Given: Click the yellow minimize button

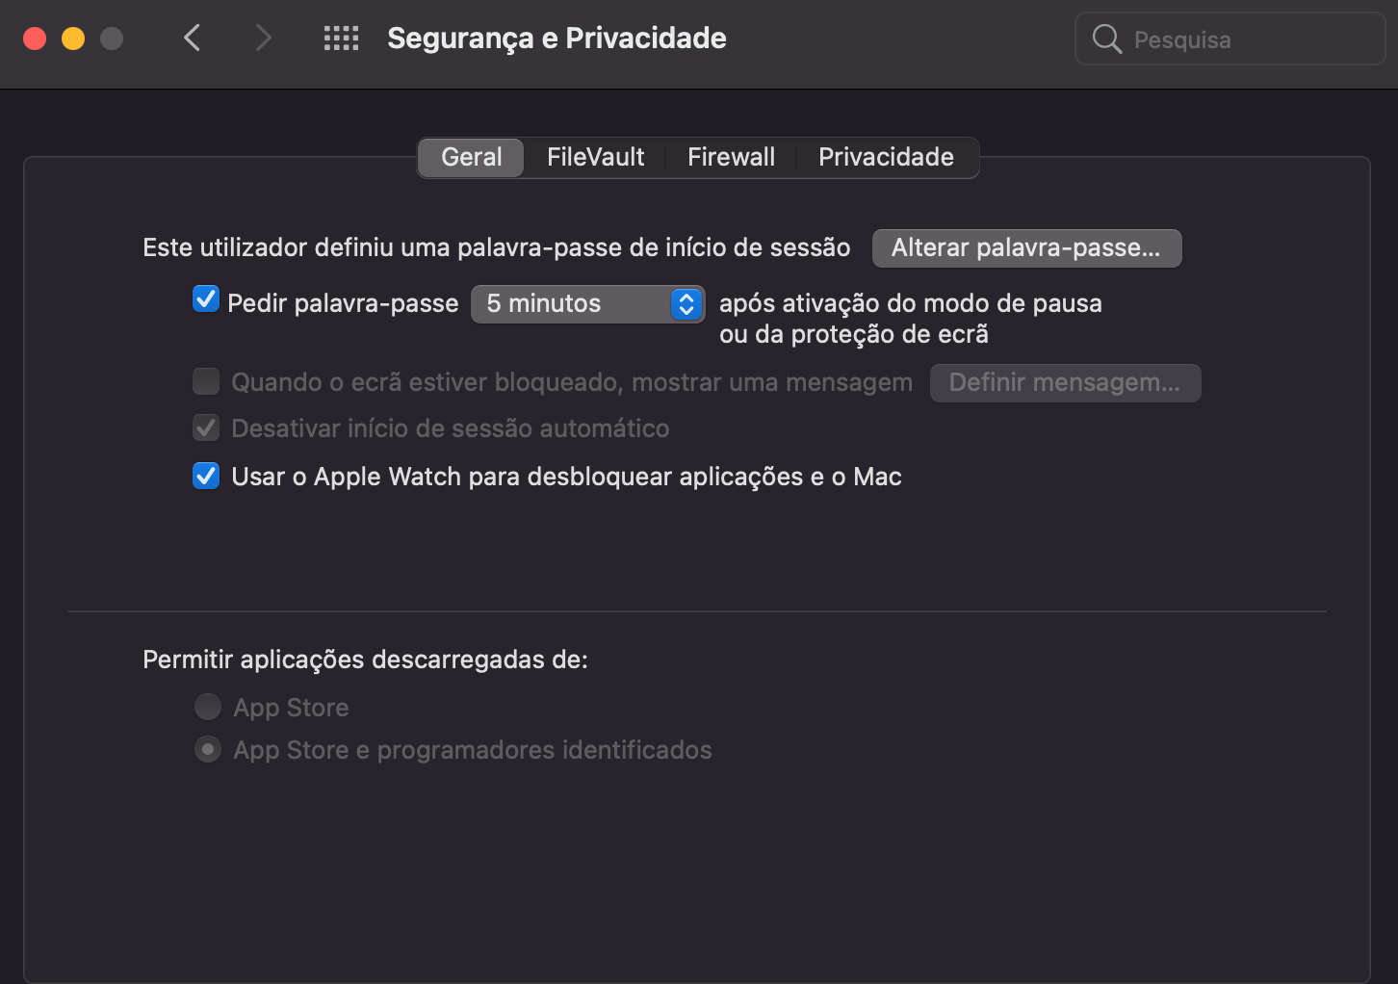Looking at the screenshot, I should [73, 38].
